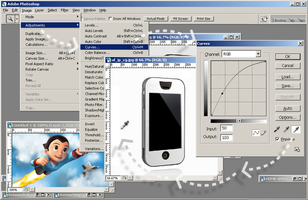The height and width of the screenshot is (200, 308).
Task: Restore the Relaunch-R minimized document
Action: click(x=37, y=195)
